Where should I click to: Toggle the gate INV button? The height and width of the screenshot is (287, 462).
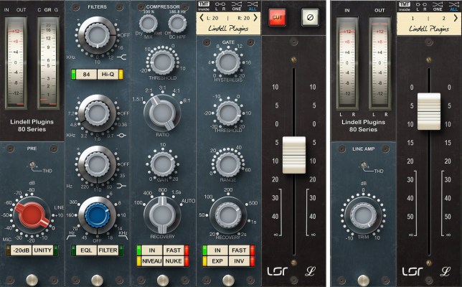(240, 261)
